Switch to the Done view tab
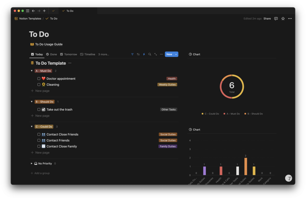The width and height of the screenshot is (306, 199). coord(51,54)
